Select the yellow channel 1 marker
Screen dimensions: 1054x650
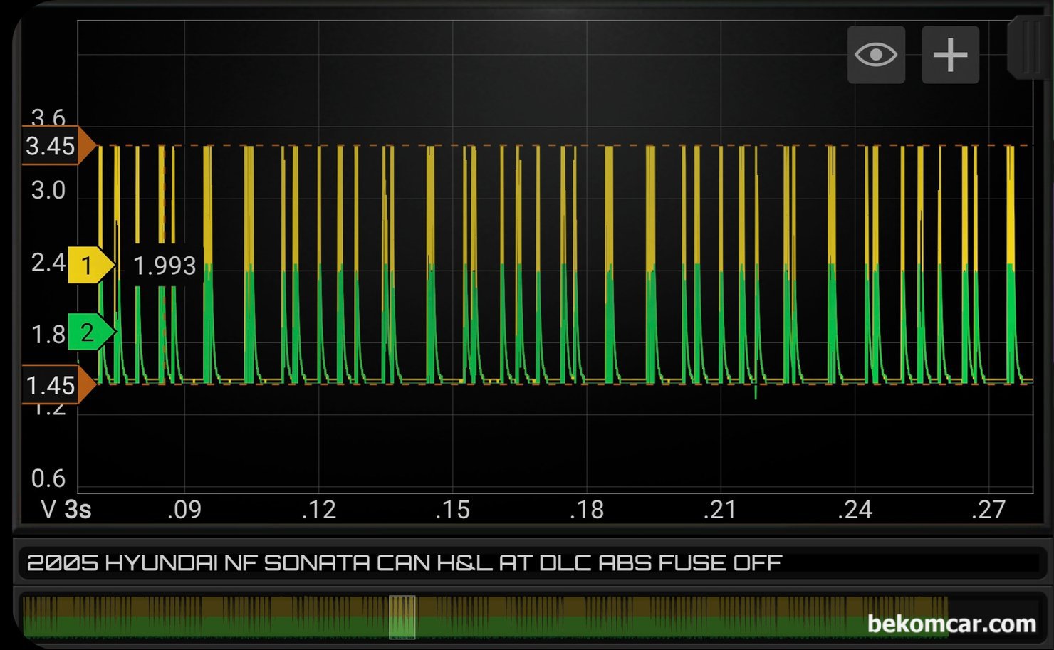tap(90, 266)
